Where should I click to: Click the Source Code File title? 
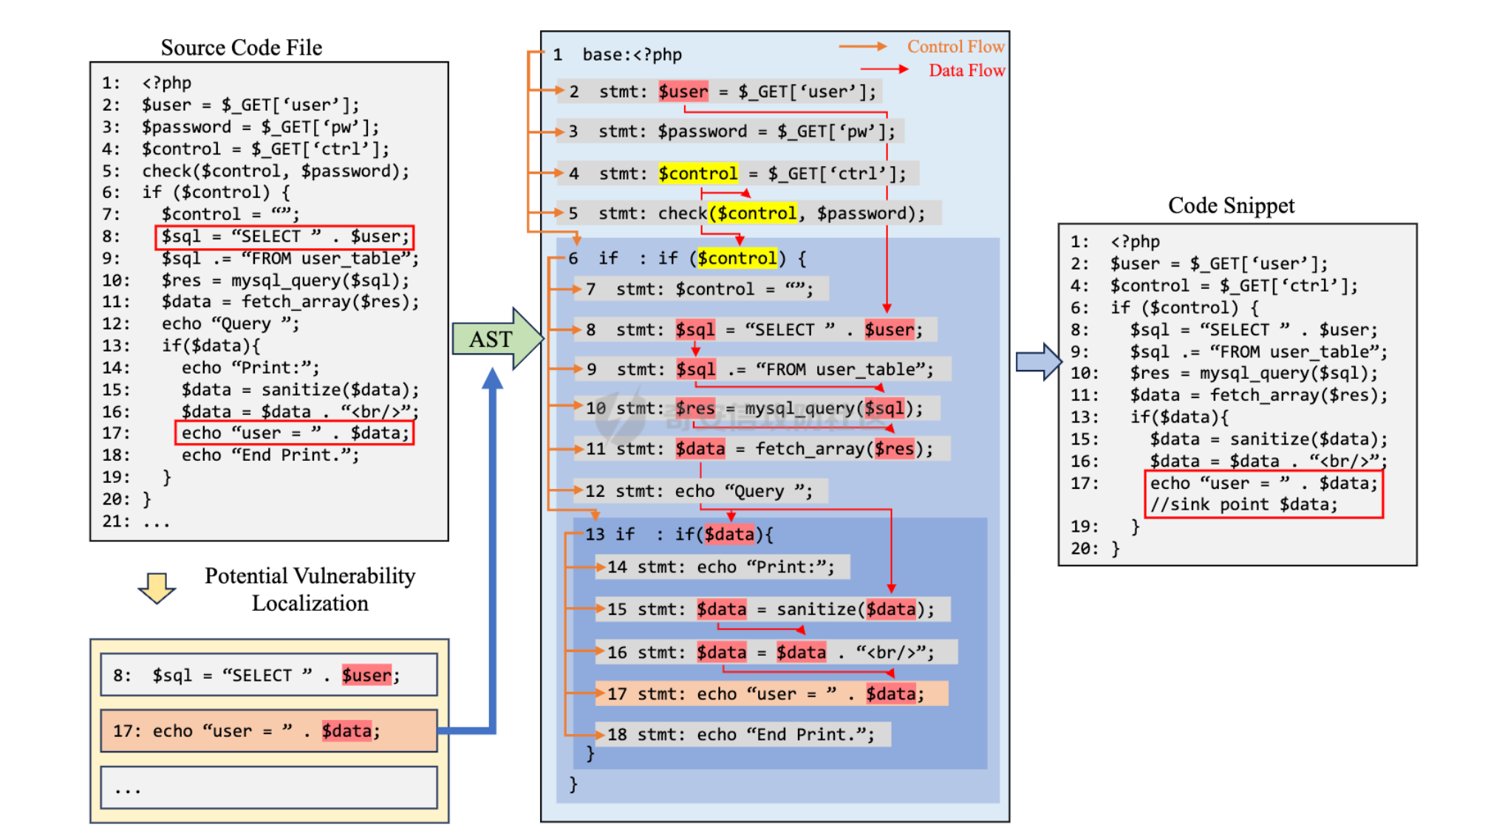pyautogui.click(x=242, y=47)
